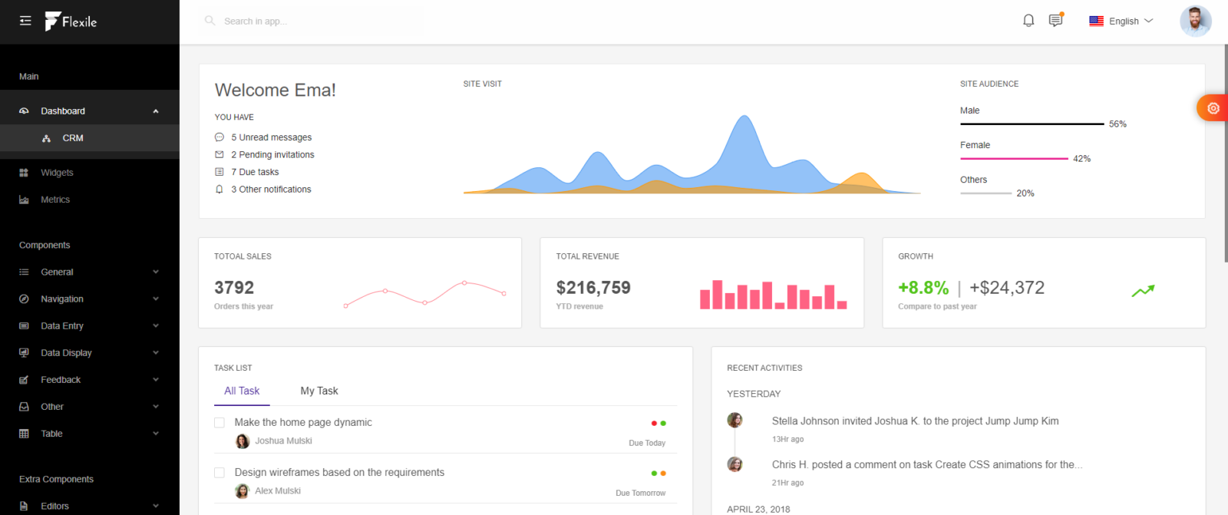Open the messages chat icon in header
This screenshot has height=515, width=1228.
pyautogui.click(x=1056, y=20)
